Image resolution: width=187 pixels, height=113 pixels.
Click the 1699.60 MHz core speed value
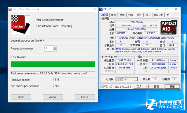(x=124, y=60)
